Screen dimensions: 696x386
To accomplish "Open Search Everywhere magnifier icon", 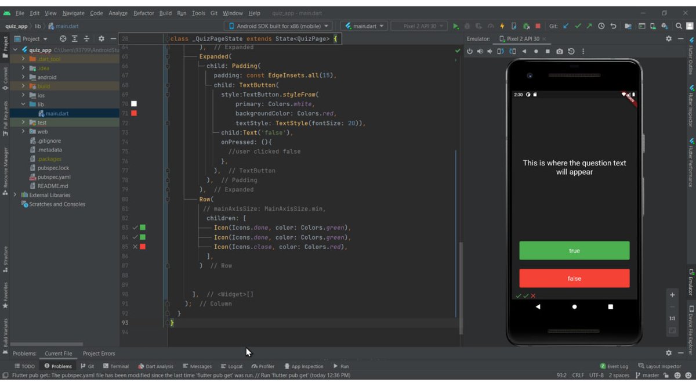I will click(679, 26).
